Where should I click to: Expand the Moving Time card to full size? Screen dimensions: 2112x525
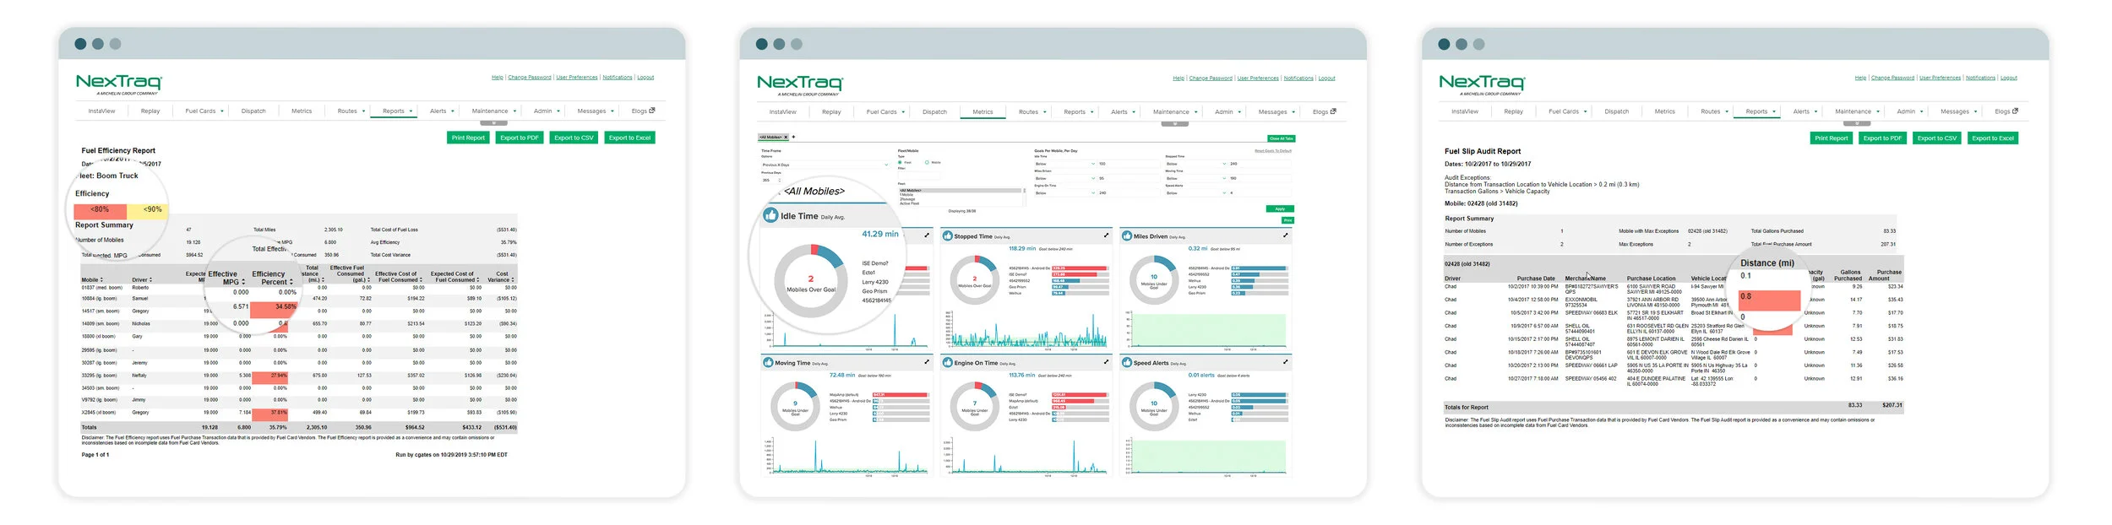pyautogui.click(x=927, y=362)
